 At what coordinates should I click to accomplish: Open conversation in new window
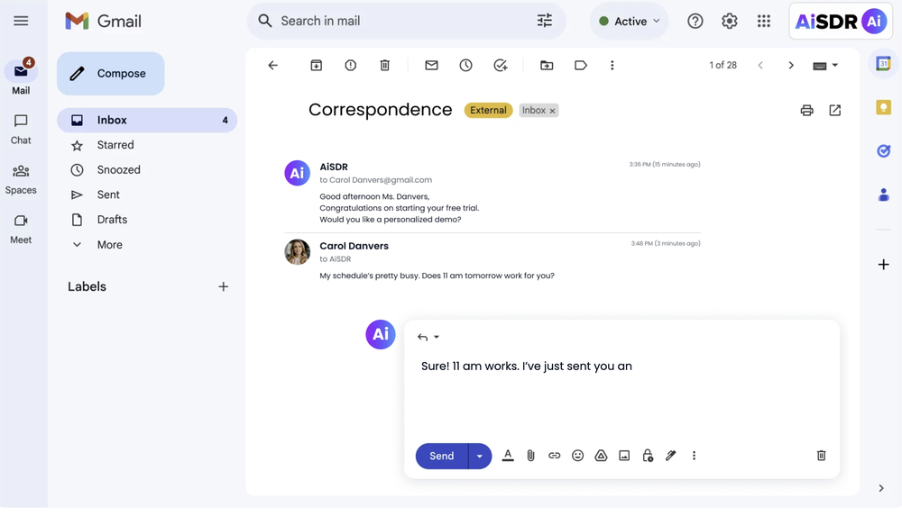(834, 111)
